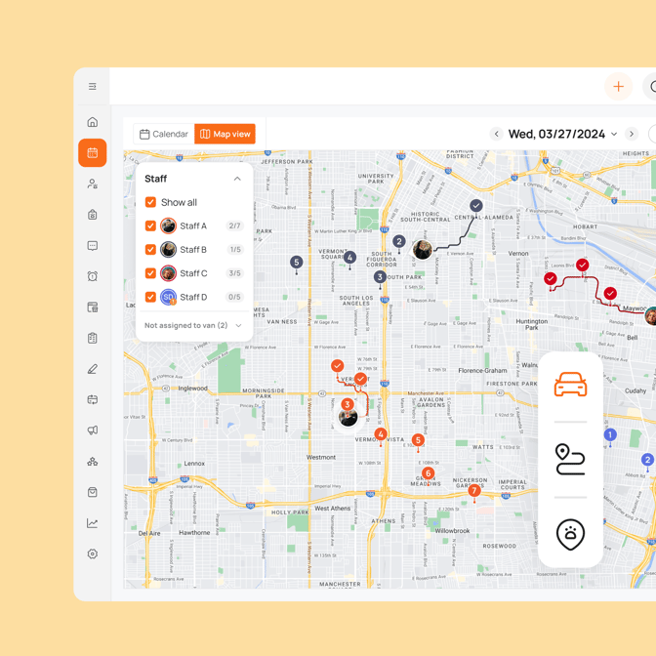This screenshot has width=656, height=656.
Task: Toggle the Show all checkbox
Action: click(x=150, y=202)
